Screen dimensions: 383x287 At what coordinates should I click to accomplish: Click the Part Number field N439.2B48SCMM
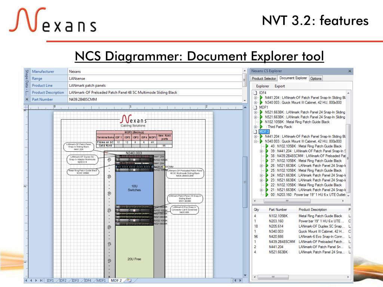[x=155, y=99]
